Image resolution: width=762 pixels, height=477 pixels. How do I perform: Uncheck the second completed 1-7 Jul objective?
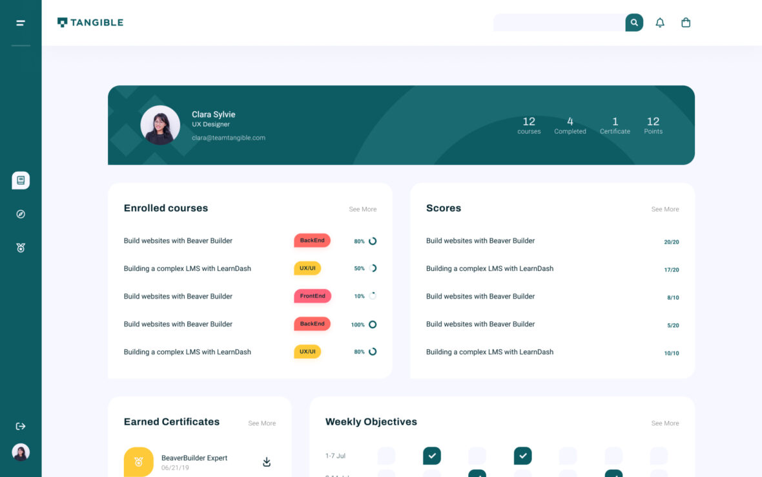tap(522, 456)
